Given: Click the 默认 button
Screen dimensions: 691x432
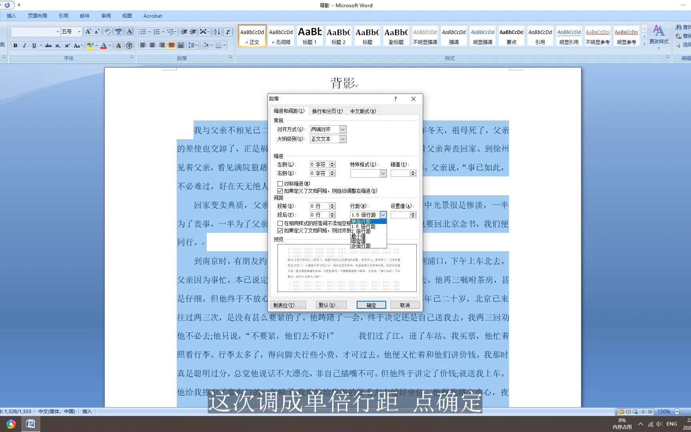Looking at the screenshot, I should pos(331,305).
